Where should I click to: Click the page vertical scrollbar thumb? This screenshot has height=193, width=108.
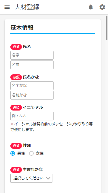click(107, 28)
